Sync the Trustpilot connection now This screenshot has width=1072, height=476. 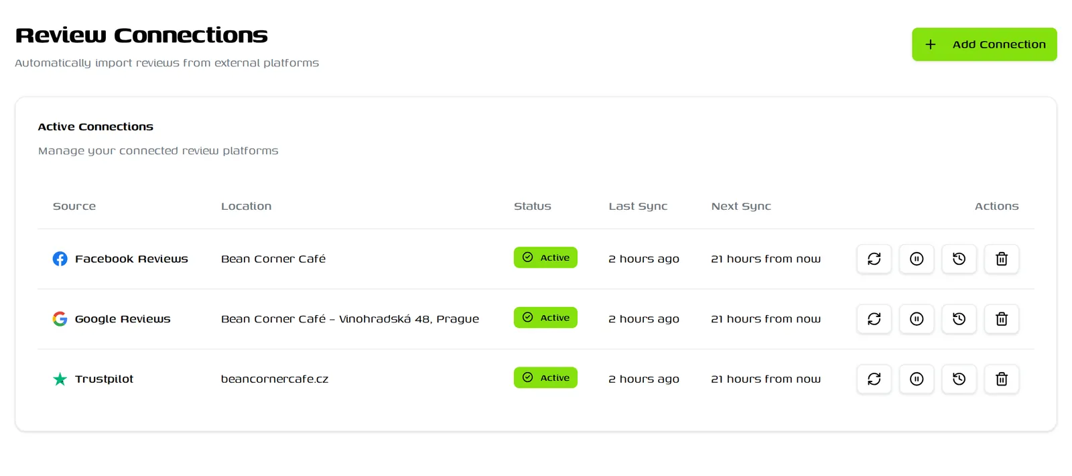874,379
